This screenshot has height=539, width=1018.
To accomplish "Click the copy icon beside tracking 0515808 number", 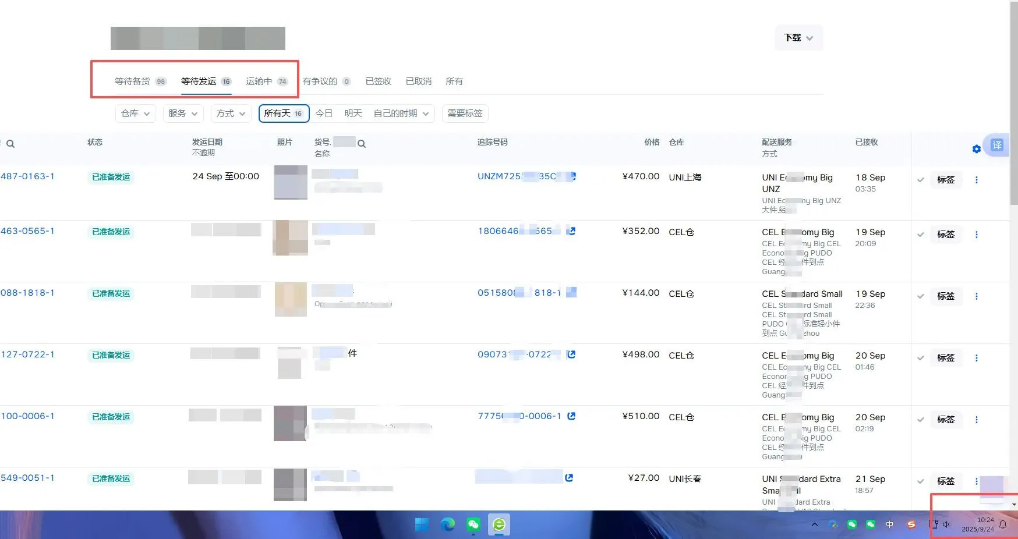I will (x=571, y=293).
